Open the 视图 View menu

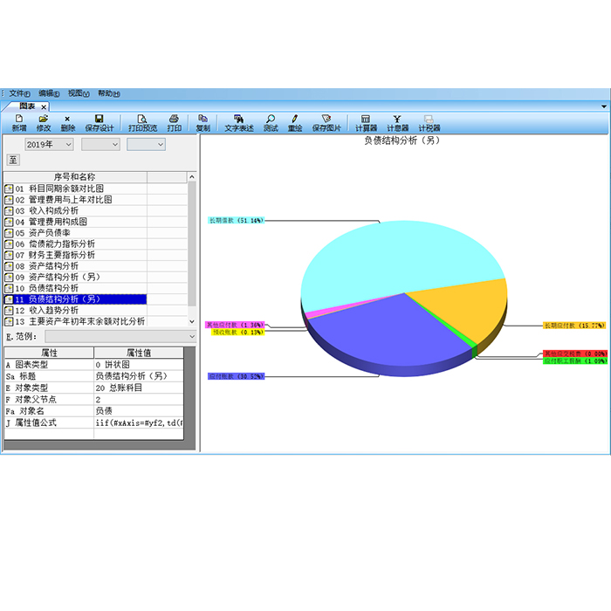79,93
